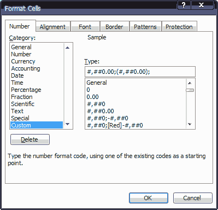Select the Custom category

37,125
